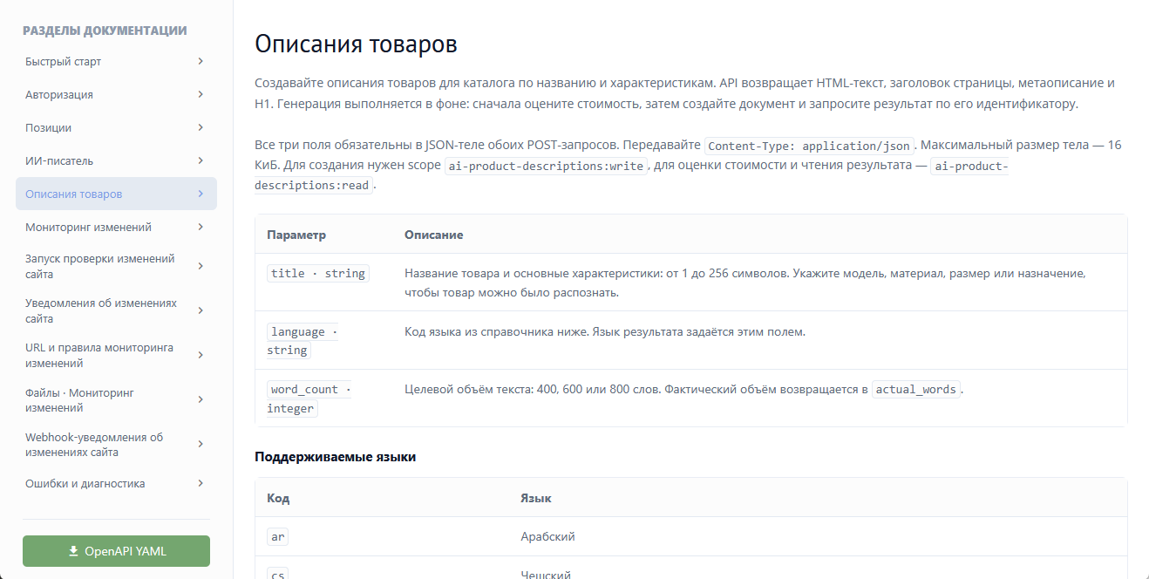Screen dimensions: 1149x579
Task: Click the title parameter description text
Action: click(x=745, y=283)
